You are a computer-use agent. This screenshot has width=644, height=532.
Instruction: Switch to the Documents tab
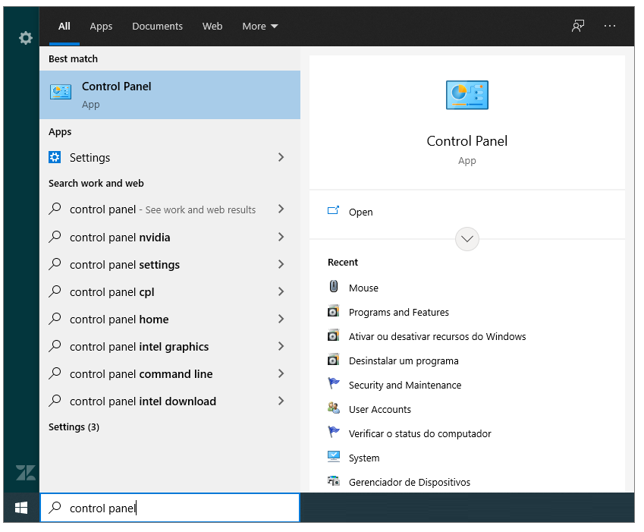(x=157, y=27)
